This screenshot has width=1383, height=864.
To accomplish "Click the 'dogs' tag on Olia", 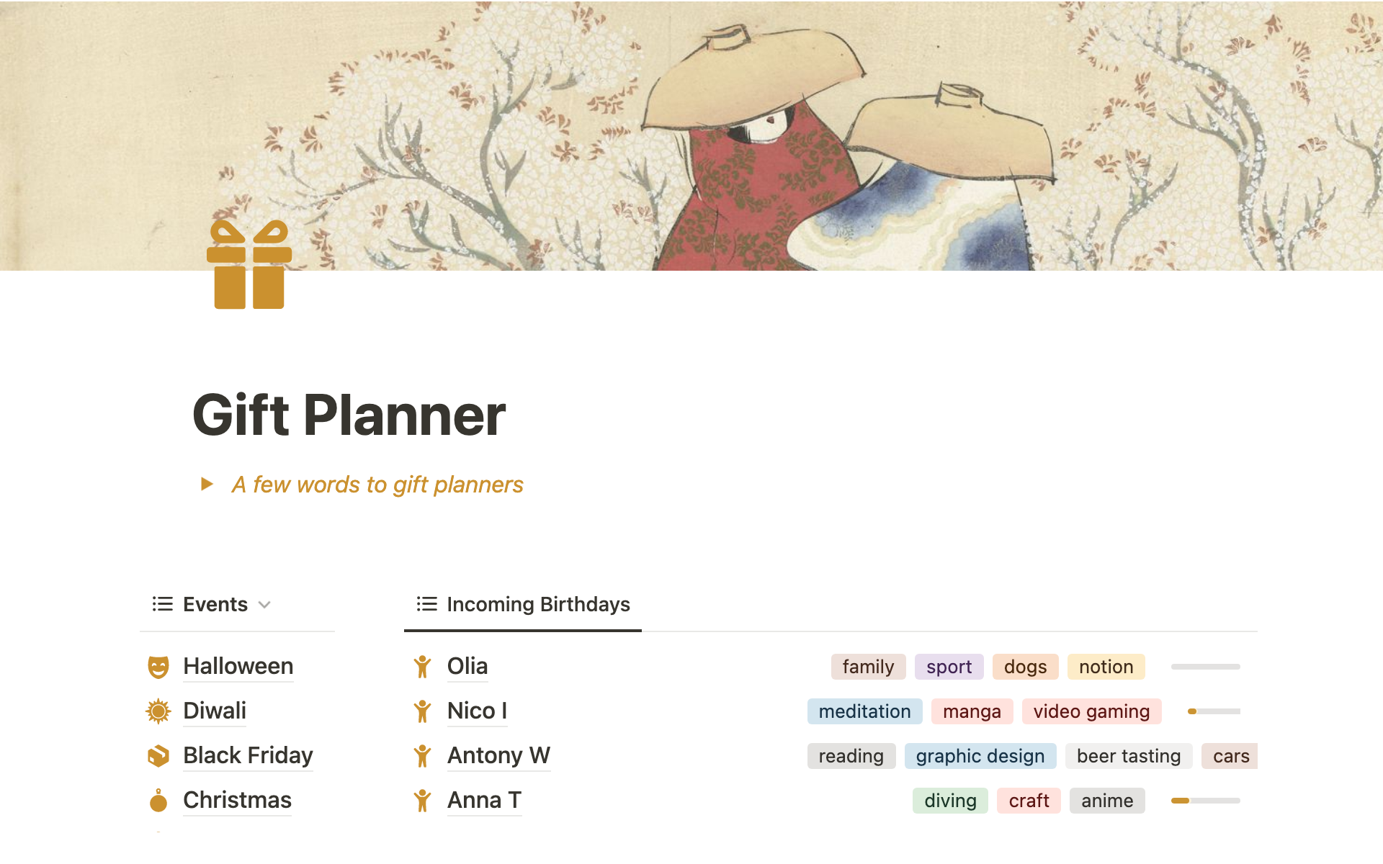I will [x=1025, y=667].
